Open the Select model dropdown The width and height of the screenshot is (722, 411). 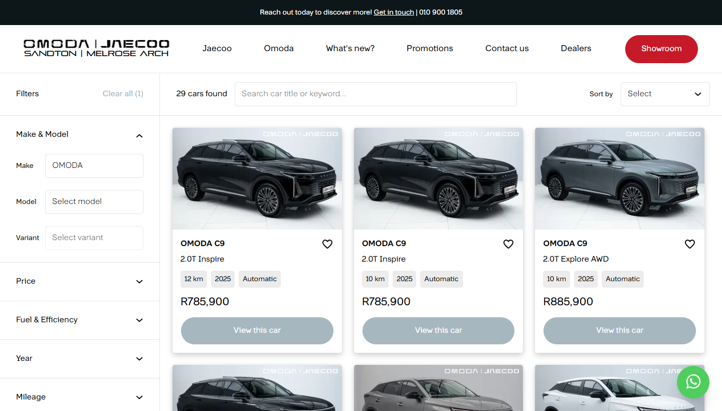click(x=94, y=201)
